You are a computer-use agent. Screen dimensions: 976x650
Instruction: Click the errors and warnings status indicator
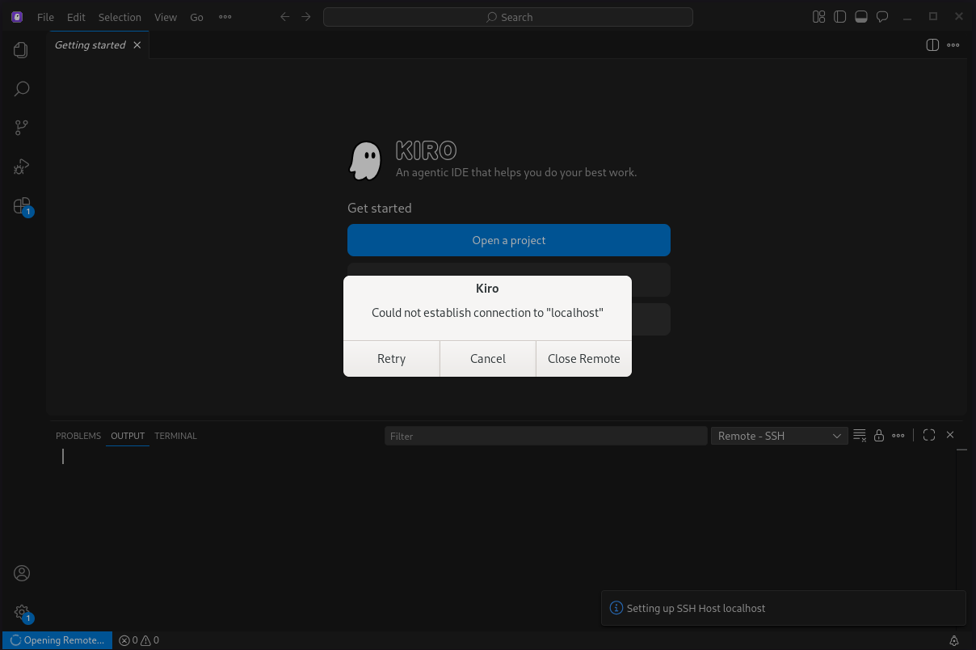click(x=139, y=640)
